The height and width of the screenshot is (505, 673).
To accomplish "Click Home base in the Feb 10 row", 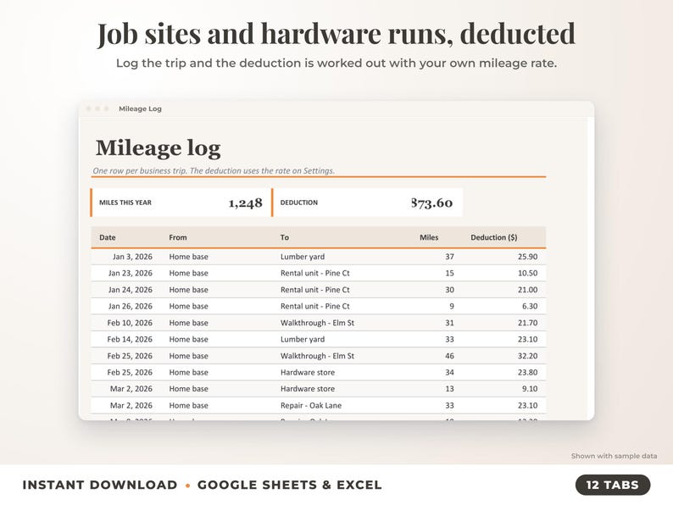I will pyautogui.click(x=188, y=323).
